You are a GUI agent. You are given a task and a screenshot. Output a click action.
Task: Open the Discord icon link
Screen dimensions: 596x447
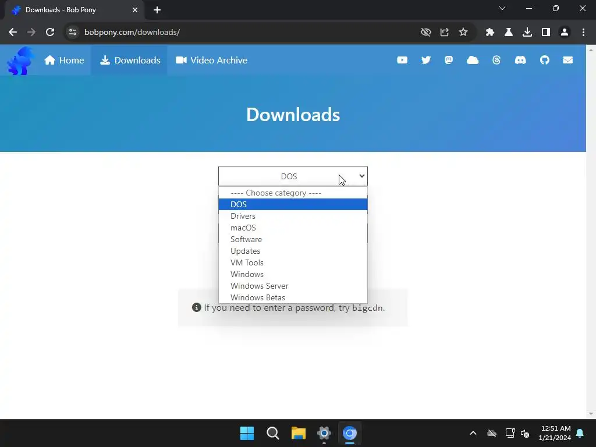coord(520,60)
